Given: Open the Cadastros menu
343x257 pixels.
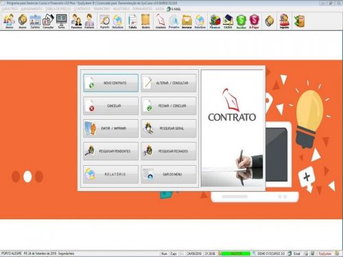Looking at the screenshot, I should click(x=10, y=9).
